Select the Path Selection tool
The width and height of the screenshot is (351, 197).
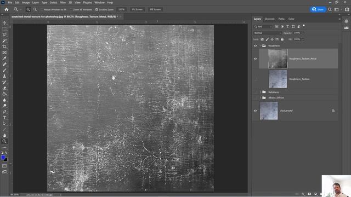tap(4, 124)
